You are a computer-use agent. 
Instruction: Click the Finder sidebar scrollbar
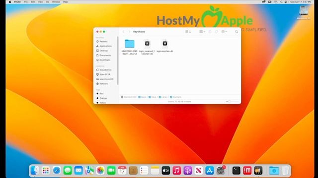[x=118, y=60]
